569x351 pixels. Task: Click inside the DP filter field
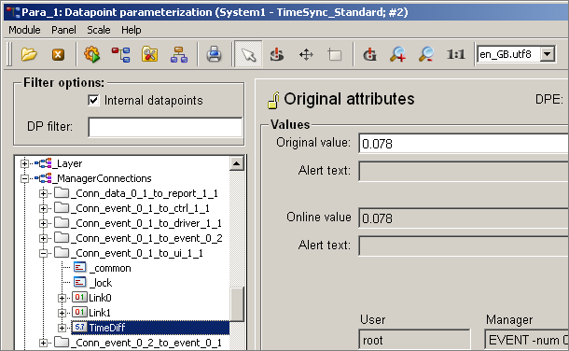click(165, 127)
